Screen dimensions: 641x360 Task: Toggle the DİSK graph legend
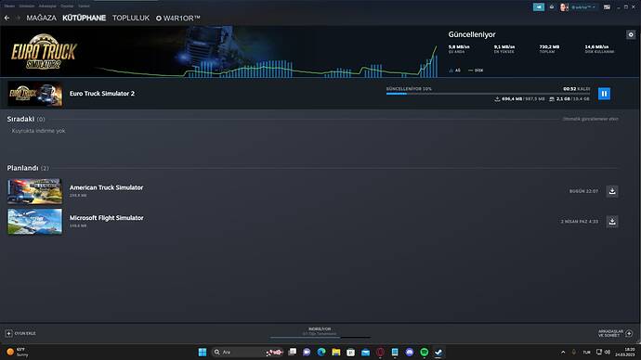pos(476,71)
